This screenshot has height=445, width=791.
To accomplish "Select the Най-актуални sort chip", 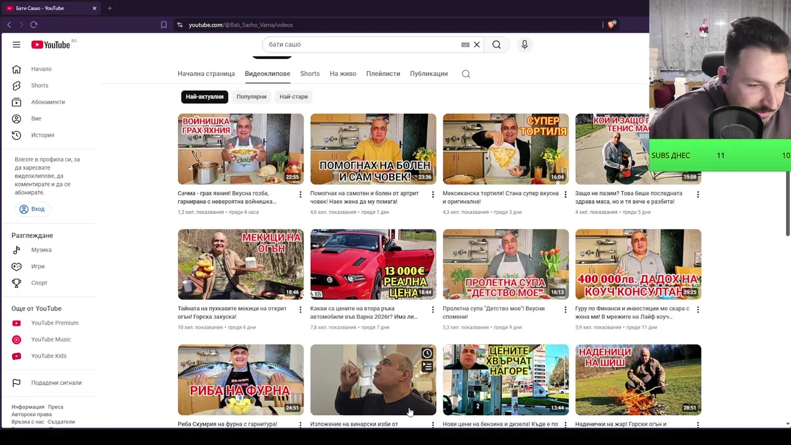I will (x=205, y=96).
